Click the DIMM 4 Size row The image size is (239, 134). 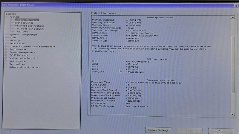pyautogui.click(x=115, y=41)
